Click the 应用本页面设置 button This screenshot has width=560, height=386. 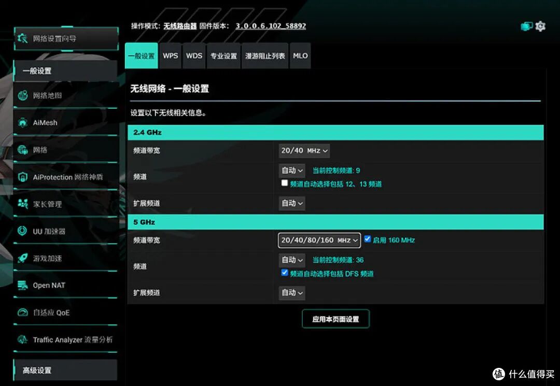click(335, 319)
